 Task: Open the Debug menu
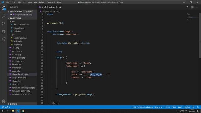(42, 2)
